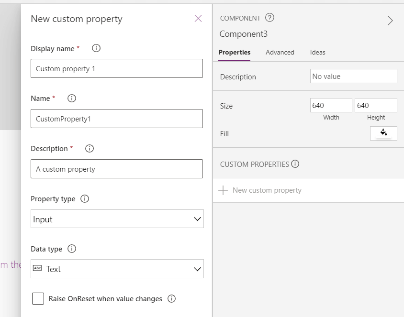Edit the CustomProperty1 Name field
Viewport: 404px width, 317px height.
point(117,119)
